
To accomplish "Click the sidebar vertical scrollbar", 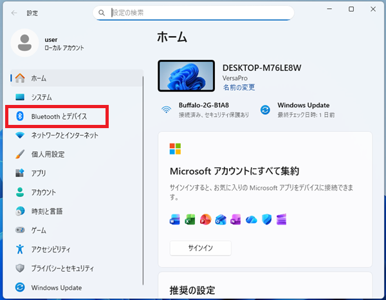I will 143,180.
